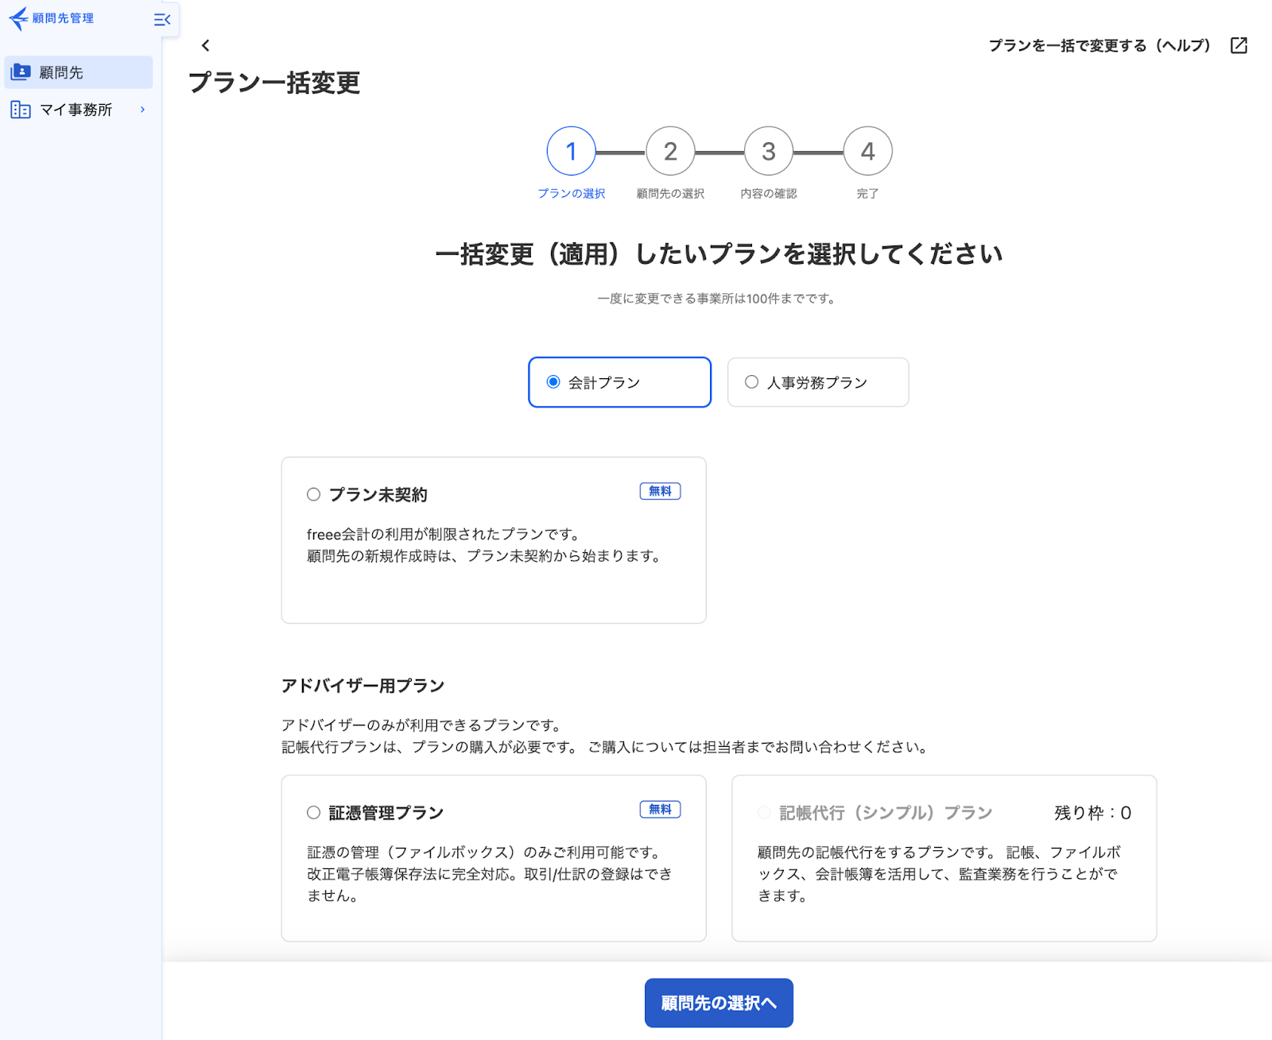Click the external link icon beside the help link
Image resolution: width=1272 pixels, height=1040 pixels.
(x=1239, y=45)
